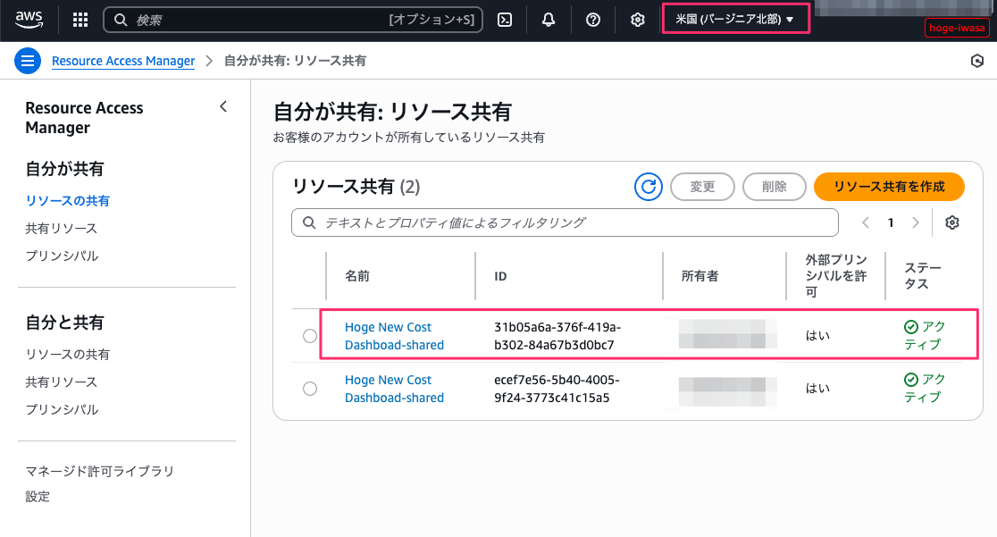Viewport: 997px width, 537px height.
Task: Select リソースの共有 under 自分が共有
Action: coord(67,201)
